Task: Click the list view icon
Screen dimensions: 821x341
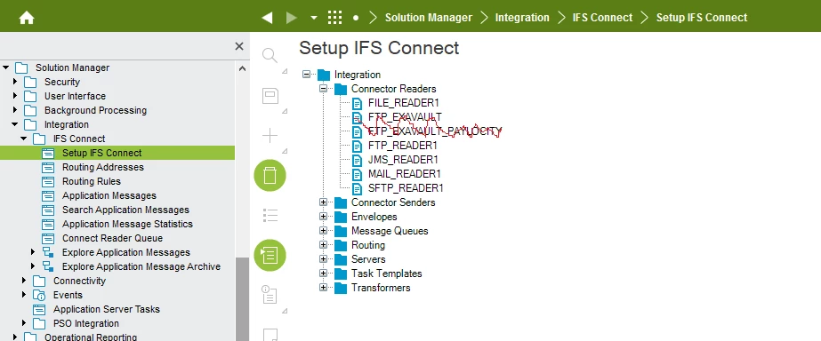Action: [x=270, y=215]
